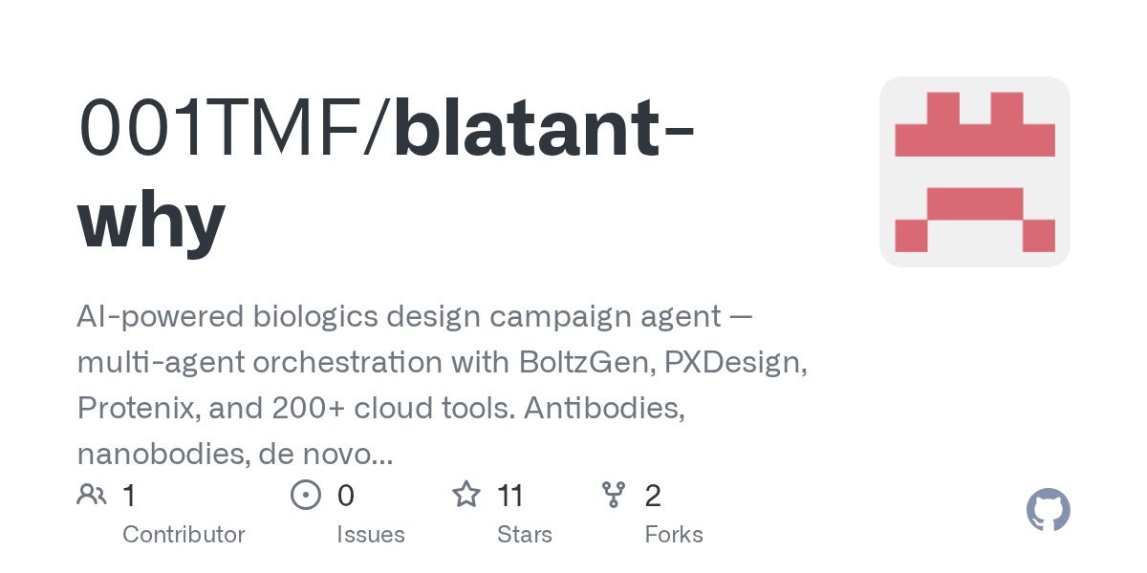The image size is (1147, 573).
Task: Click the Issues label
Action: click(x=370, y=534)
